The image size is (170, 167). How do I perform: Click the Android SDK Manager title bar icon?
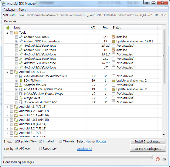tap(4, 3)
